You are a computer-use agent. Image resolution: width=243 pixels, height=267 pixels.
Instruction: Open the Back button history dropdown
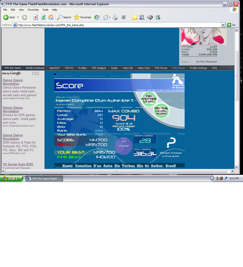pyautogui.click(x=18, y=17)
